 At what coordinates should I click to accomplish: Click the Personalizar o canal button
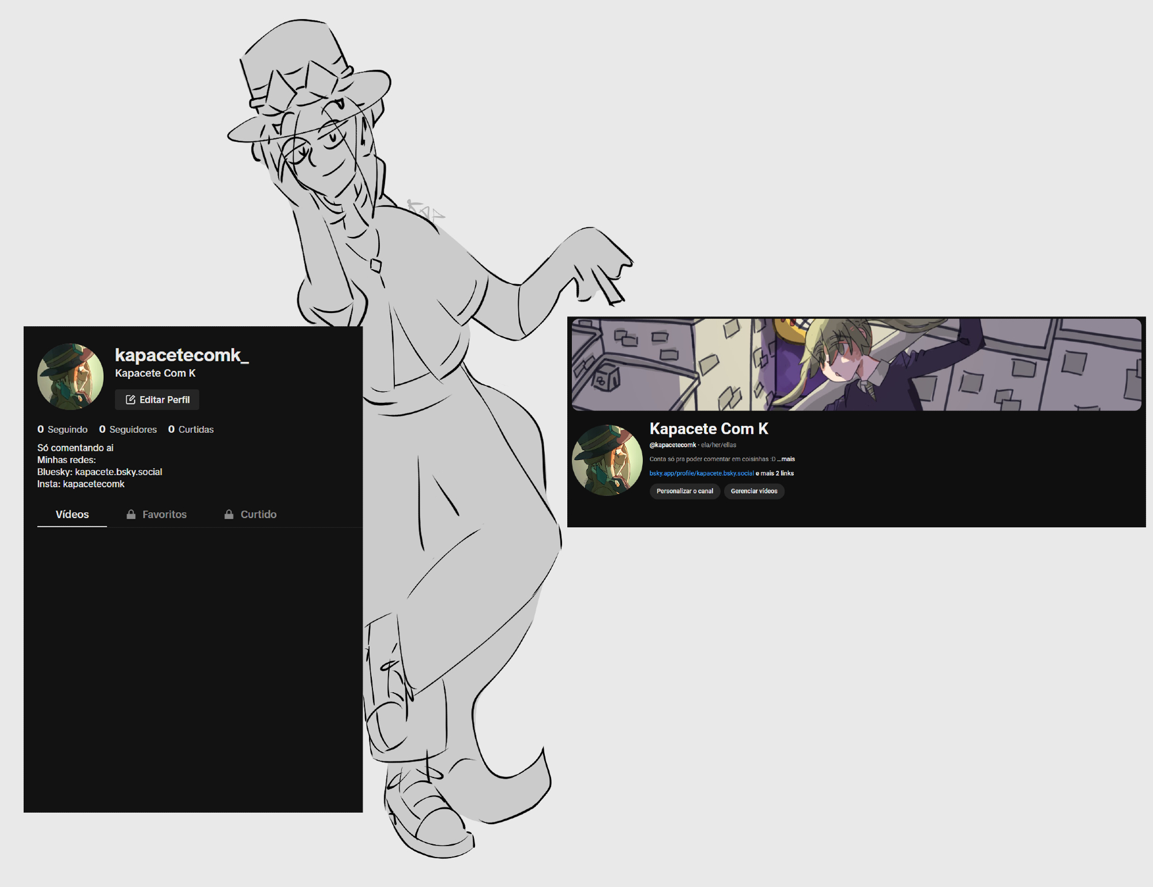pos(684,491)
